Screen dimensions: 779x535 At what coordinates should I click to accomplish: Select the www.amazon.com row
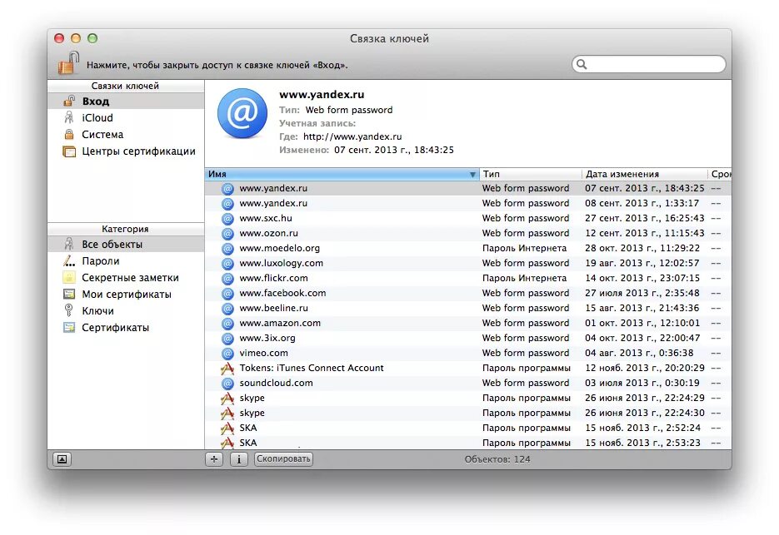click(468, 323)
